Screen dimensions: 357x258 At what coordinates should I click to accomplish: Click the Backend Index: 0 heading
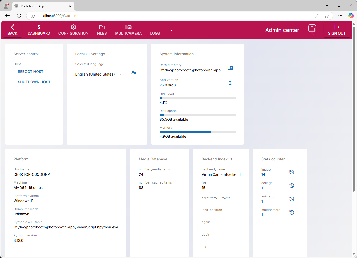point(217,159)
